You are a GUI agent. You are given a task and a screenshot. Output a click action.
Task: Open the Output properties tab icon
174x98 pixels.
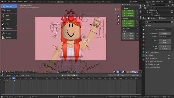(144, 30)
